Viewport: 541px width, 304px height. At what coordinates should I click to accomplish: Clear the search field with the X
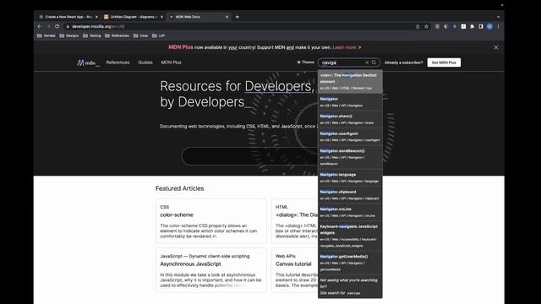click(367, 62)
